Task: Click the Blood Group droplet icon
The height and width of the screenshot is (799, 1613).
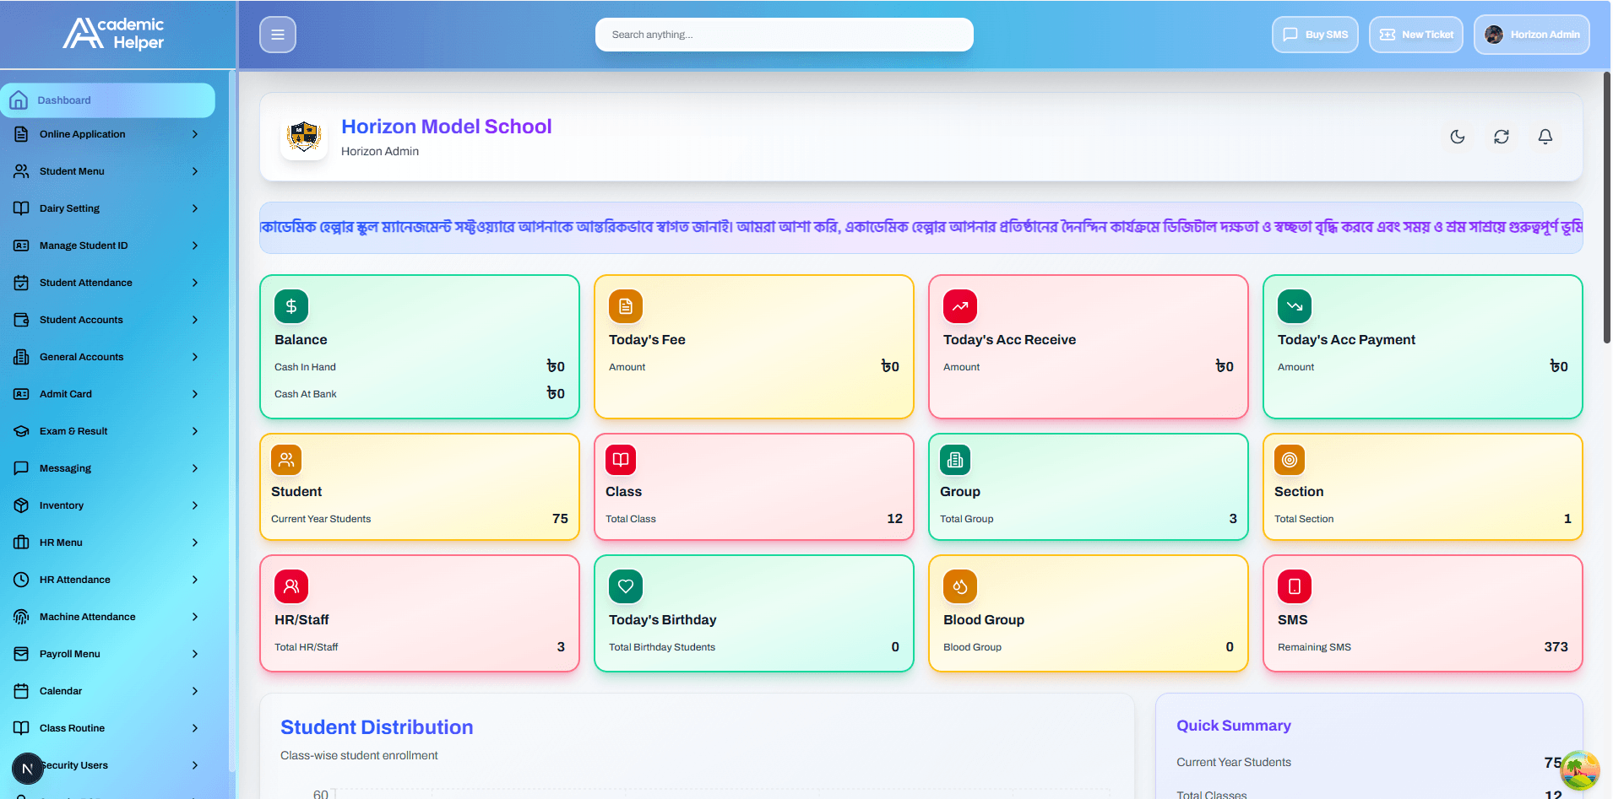Action: click(x=960, y=586)
